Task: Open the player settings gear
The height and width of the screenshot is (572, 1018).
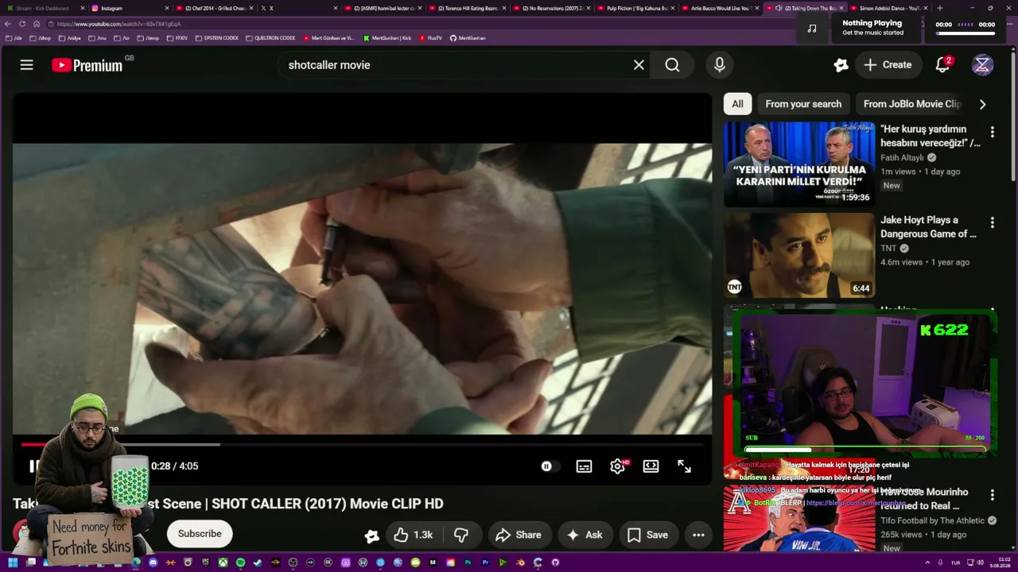Action: (618, 466)
